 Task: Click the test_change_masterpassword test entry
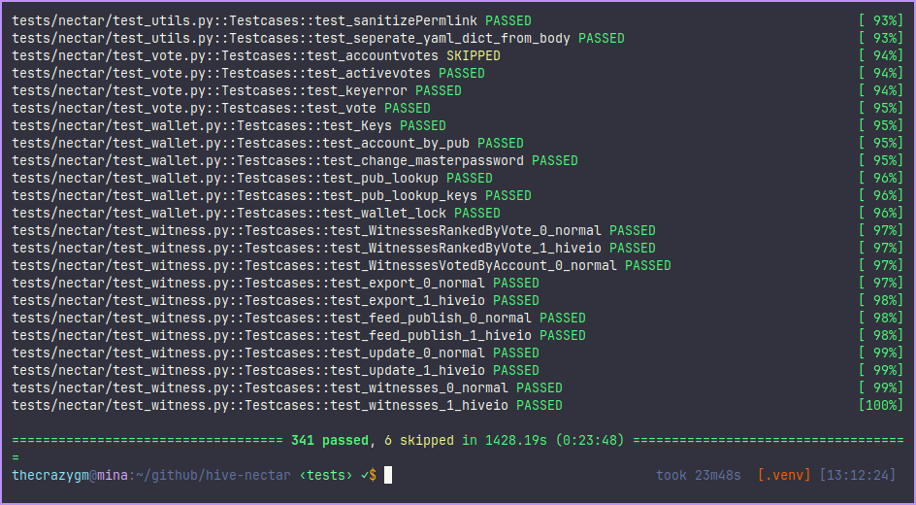(423, 160)
